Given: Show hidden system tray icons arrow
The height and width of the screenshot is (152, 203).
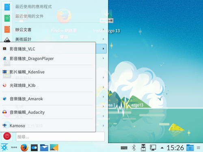Looking at the screenshot, I should coord(162,148).
